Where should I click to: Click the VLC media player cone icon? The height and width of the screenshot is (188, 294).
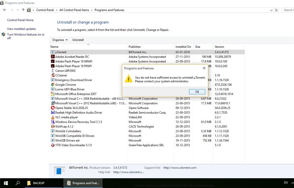click(53, 117)
